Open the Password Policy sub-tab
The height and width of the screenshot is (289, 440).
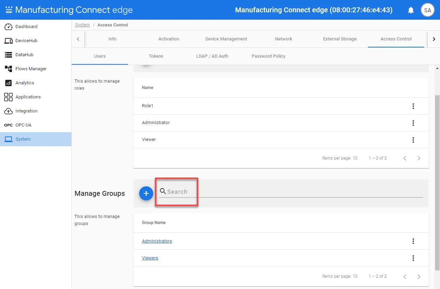268,56
